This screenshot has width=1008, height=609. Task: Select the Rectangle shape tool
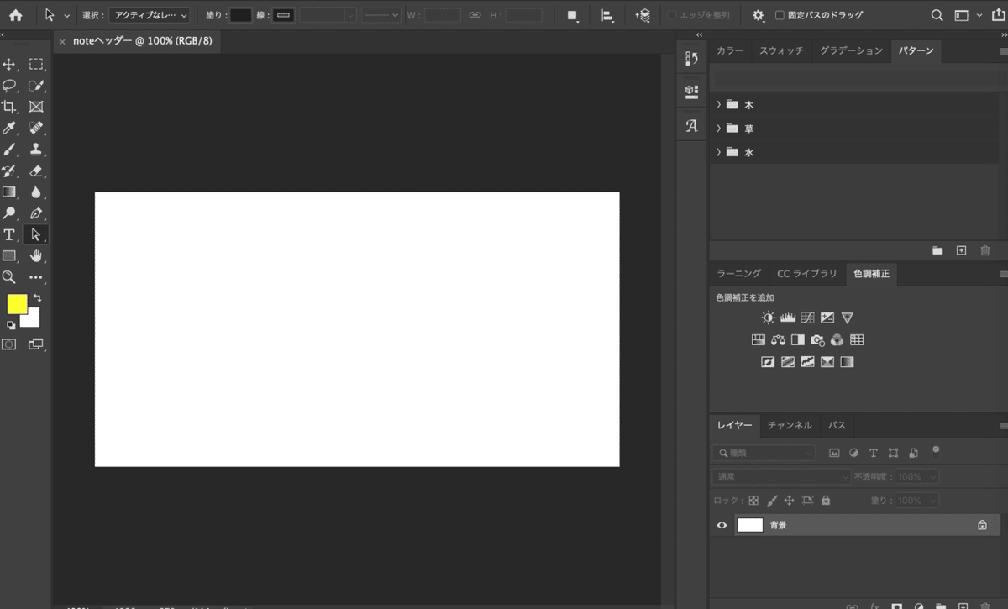9,255
